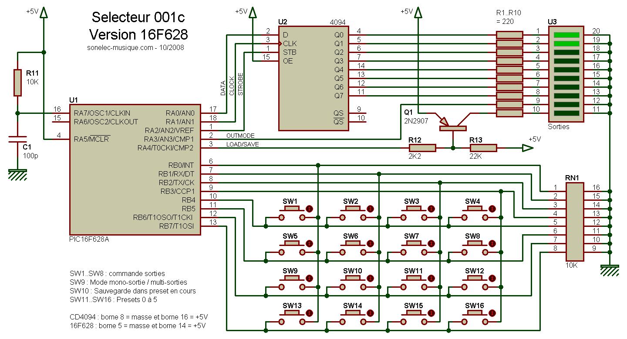Click the 'LOAD/SAVE' net label

pos(243,145)
